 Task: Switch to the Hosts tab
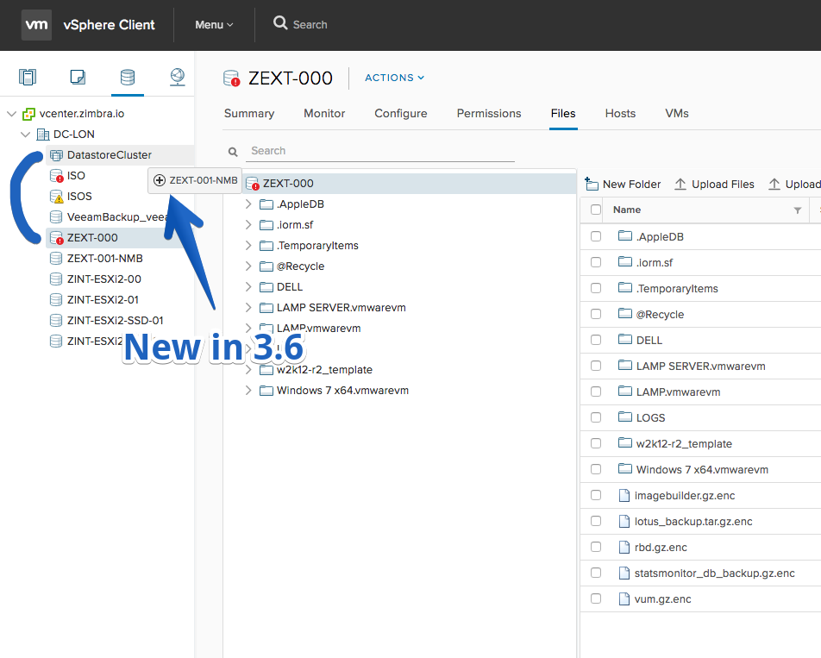pos(620,114)
